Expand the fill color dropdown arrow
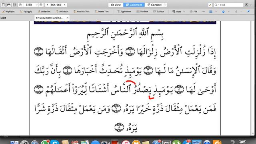256x144 pixels. (x=228, y=12)
